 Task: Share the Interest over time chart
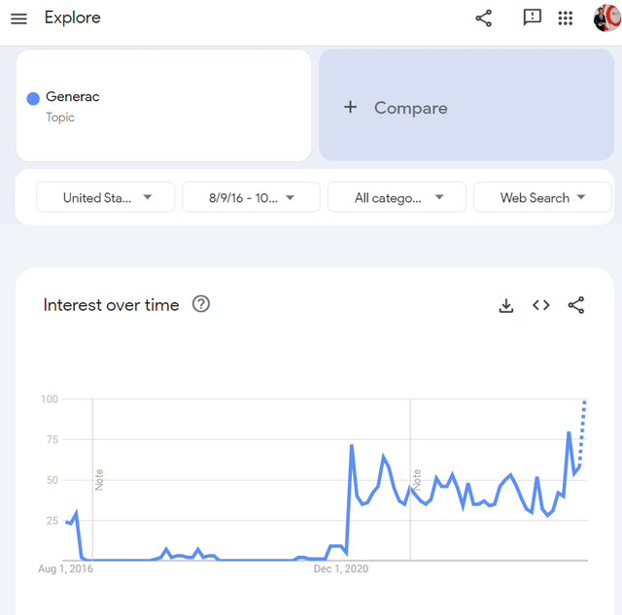tap(576, 305)
